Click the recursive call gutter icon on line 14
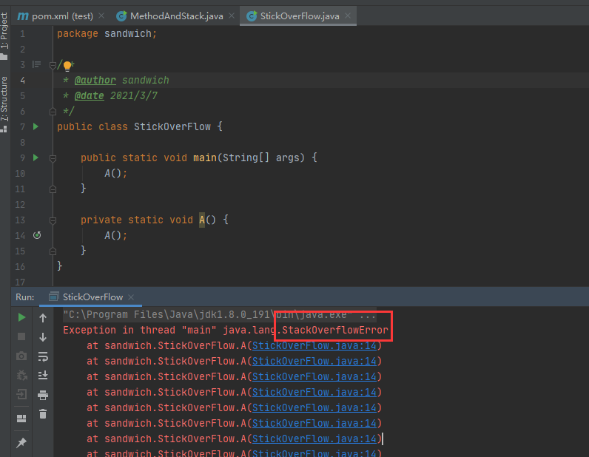This screenshot has width=589, height=457. click(x=37, y=235)
